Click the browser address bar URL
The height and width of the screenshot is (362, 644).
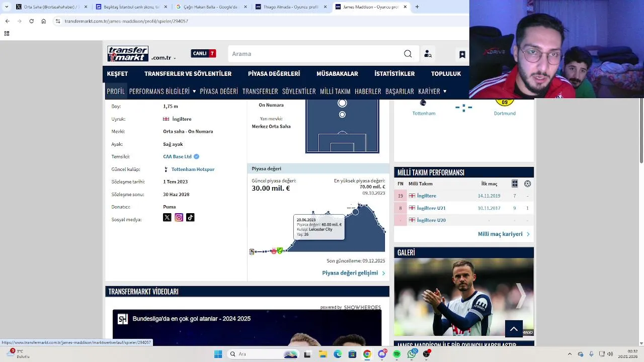pyautogui.click(x=126, y=21)
